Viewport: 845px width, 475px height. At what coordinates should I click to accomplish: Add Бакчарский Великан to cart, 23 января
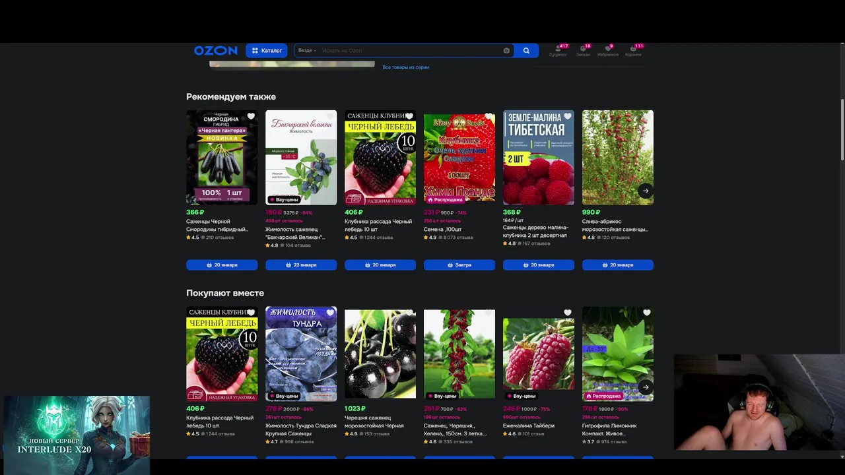(x=301, y=265)
